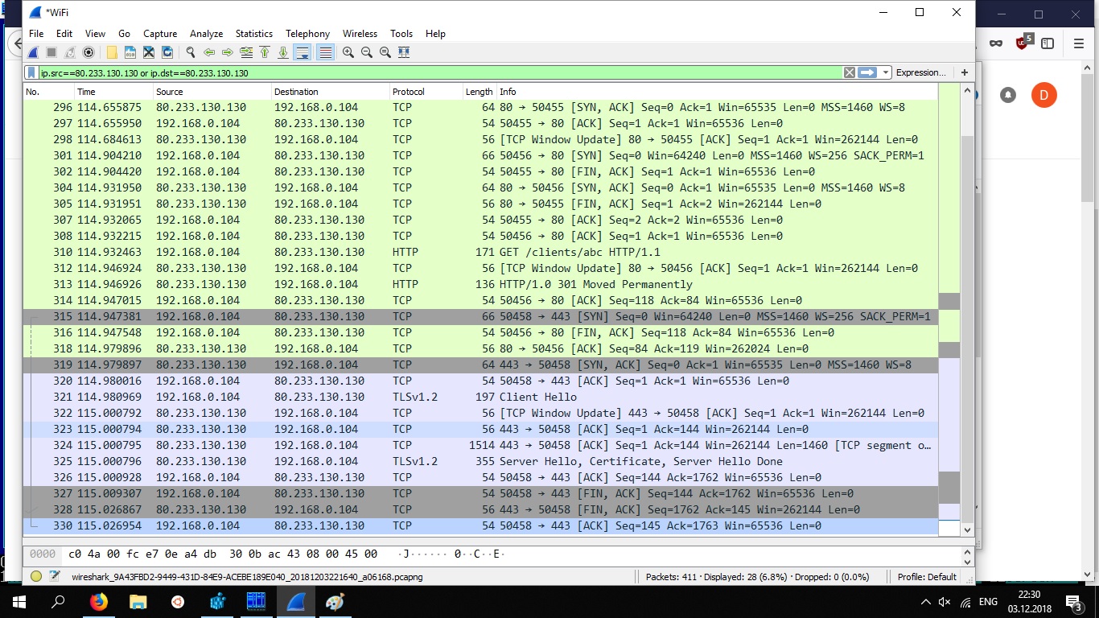Sort by the Time column header
Viewport: 1099px width, 618px height.
pos(113,92)
